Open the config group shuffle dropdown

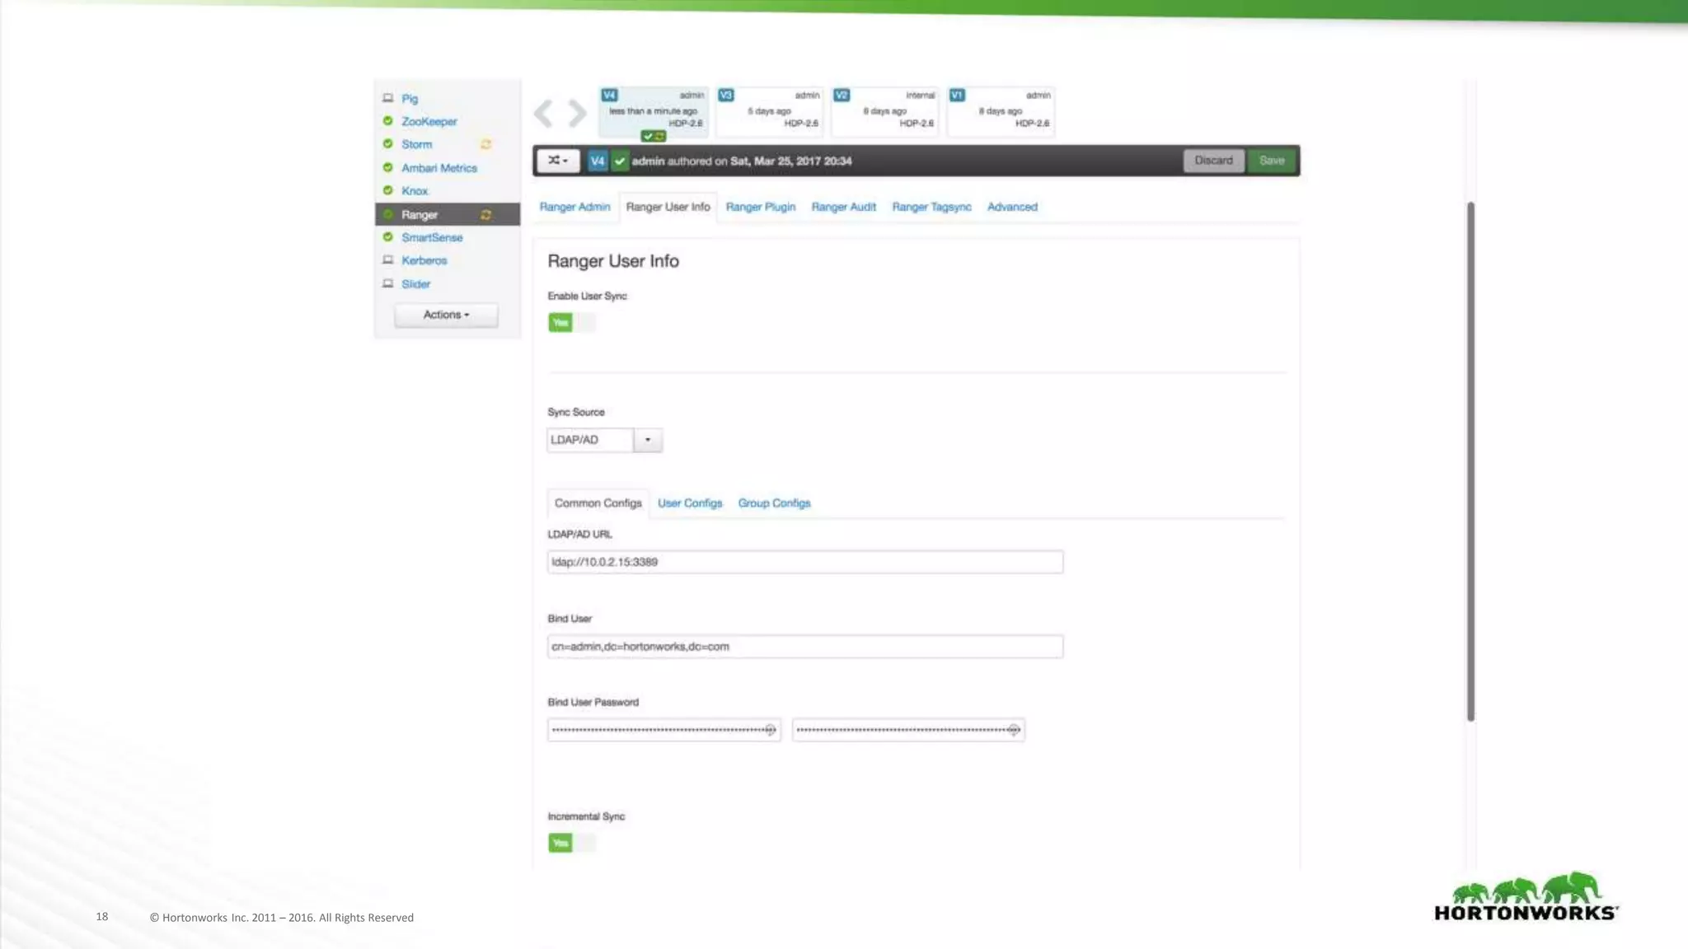coord(558,161)
